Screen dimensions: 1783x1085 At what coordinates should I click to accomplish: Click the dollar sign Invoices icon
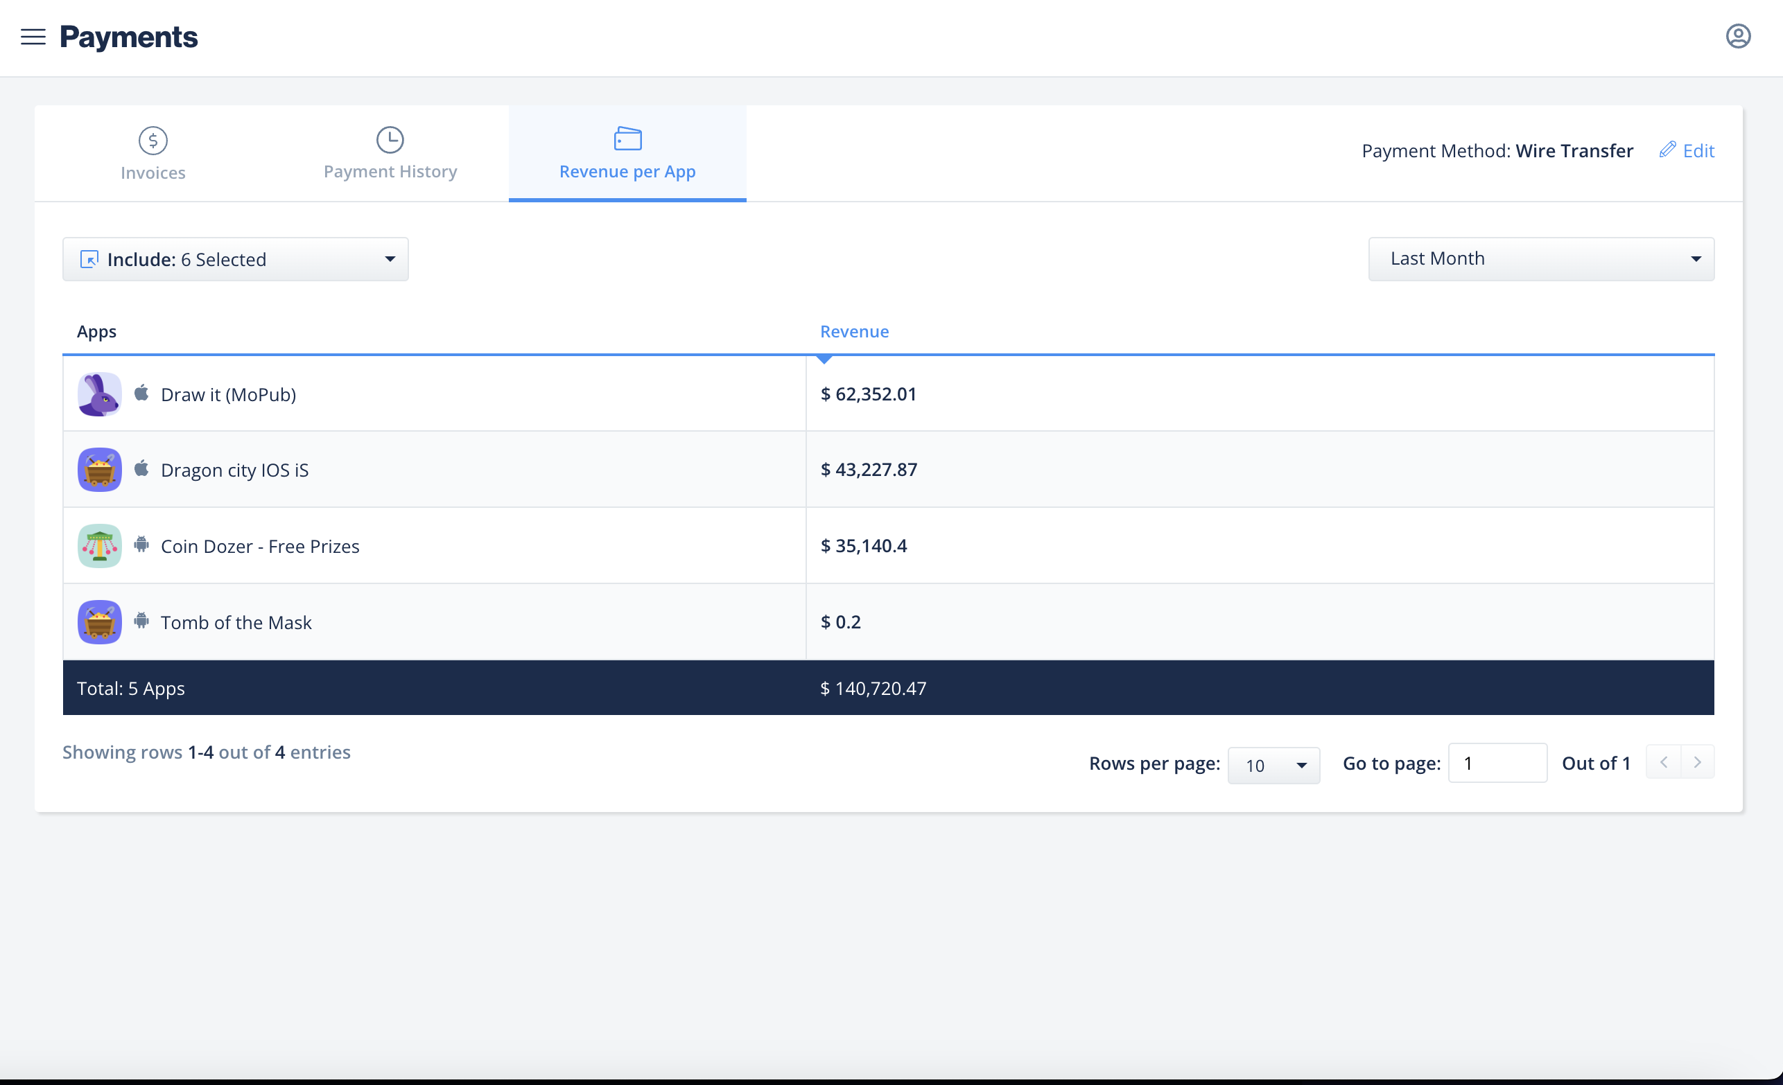pyautogui.click(x=153, y=141)
